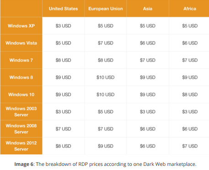This screenshot has width=209, height=170.
Task: Click Windows 2008 Server United States price cell
Action: coord(63,129)
